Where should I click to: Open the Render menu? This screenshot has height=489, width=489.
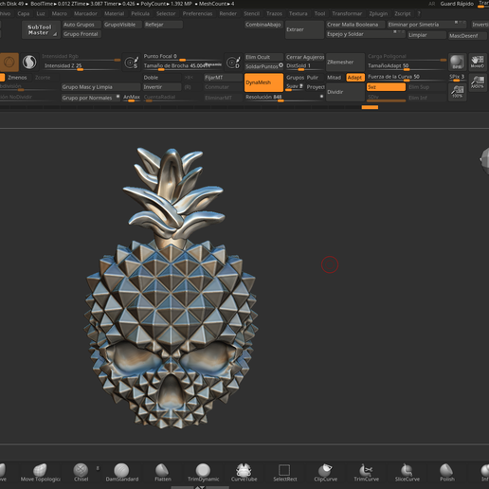pyautogui.click(x=227, y=13)
